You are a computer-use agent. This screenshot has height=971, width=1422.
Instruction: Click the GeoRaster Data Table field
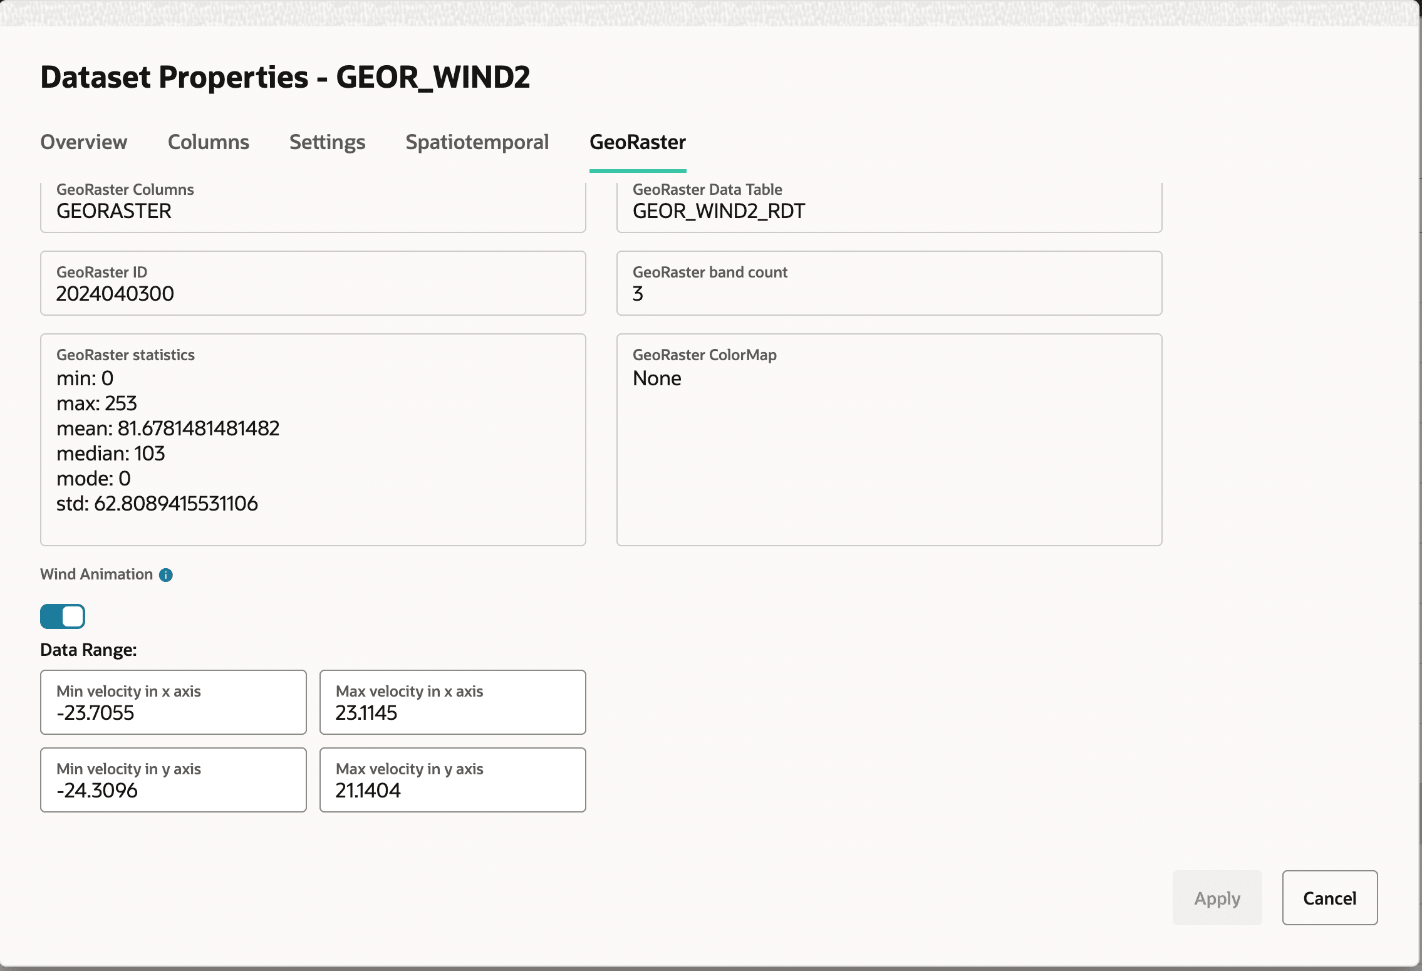(x=889, y=207)
